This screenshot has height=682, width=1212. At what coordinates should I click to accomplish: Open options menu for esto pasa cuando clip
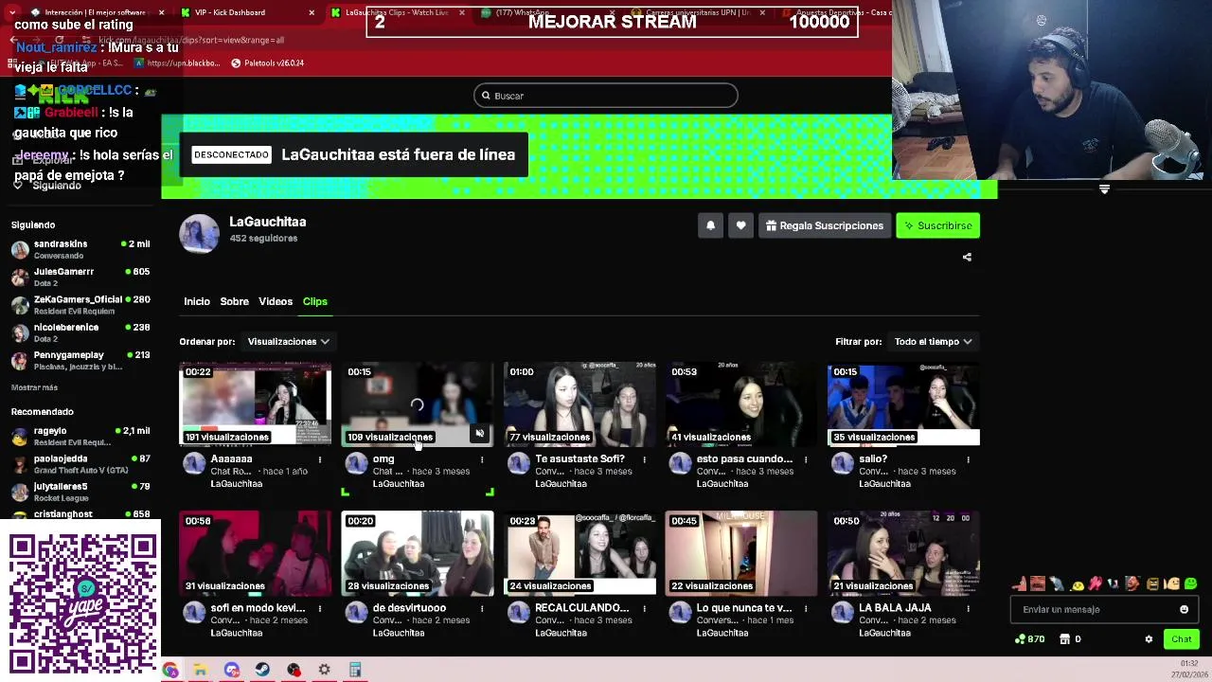pos(806,459)
